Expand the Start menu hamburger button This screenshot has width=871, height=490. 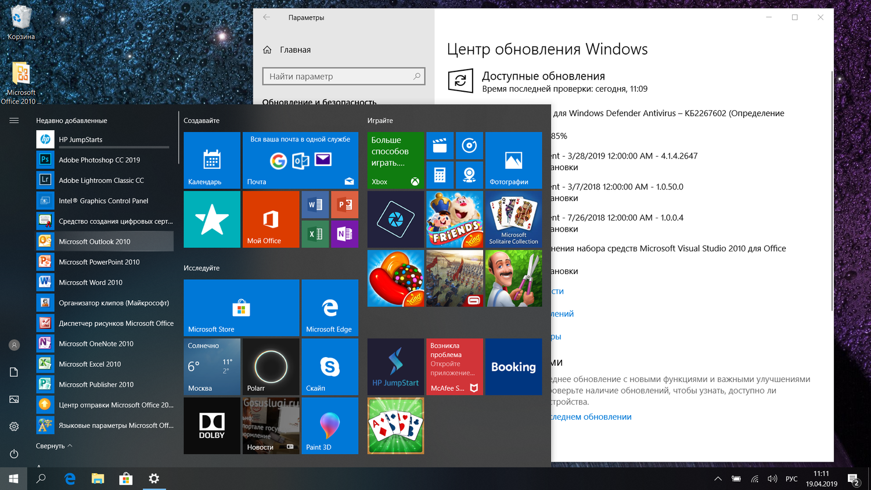pos(14,120)
